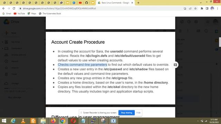The image size is (221, 124).
Task: Expand the My Drive tree arrow
Action: (2, 42)
